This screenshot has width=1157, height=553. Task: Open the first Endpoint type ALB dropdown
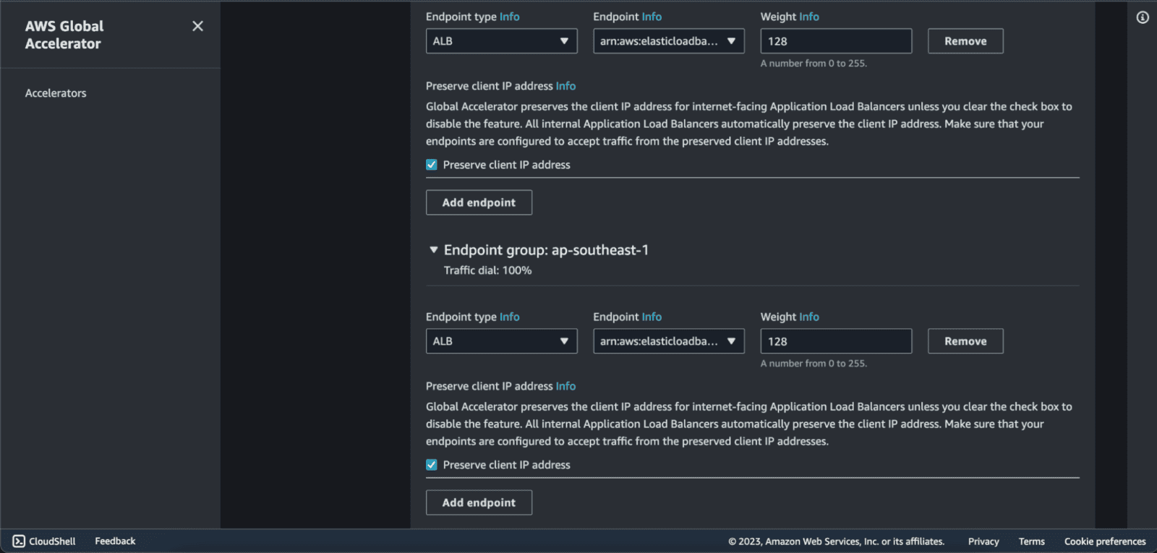click(x=501, y=41)
